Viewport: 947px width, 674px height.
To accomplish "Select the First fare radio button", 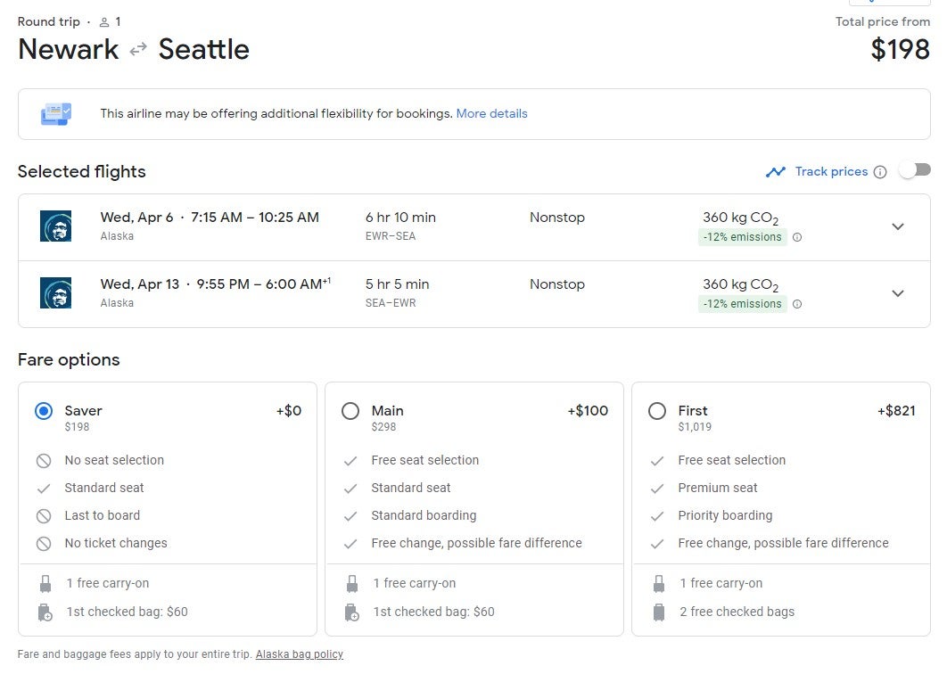I will coord(657,411).
